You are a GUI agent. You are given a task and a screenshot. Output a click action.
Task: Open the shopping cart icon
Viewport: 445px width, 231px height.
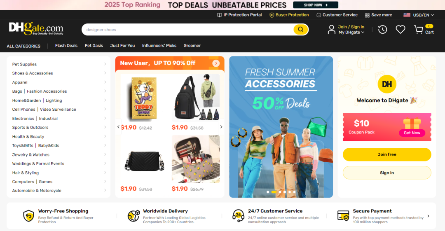[419, 30]
